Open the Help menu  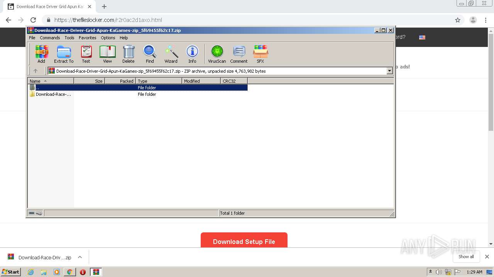[123, 38]
